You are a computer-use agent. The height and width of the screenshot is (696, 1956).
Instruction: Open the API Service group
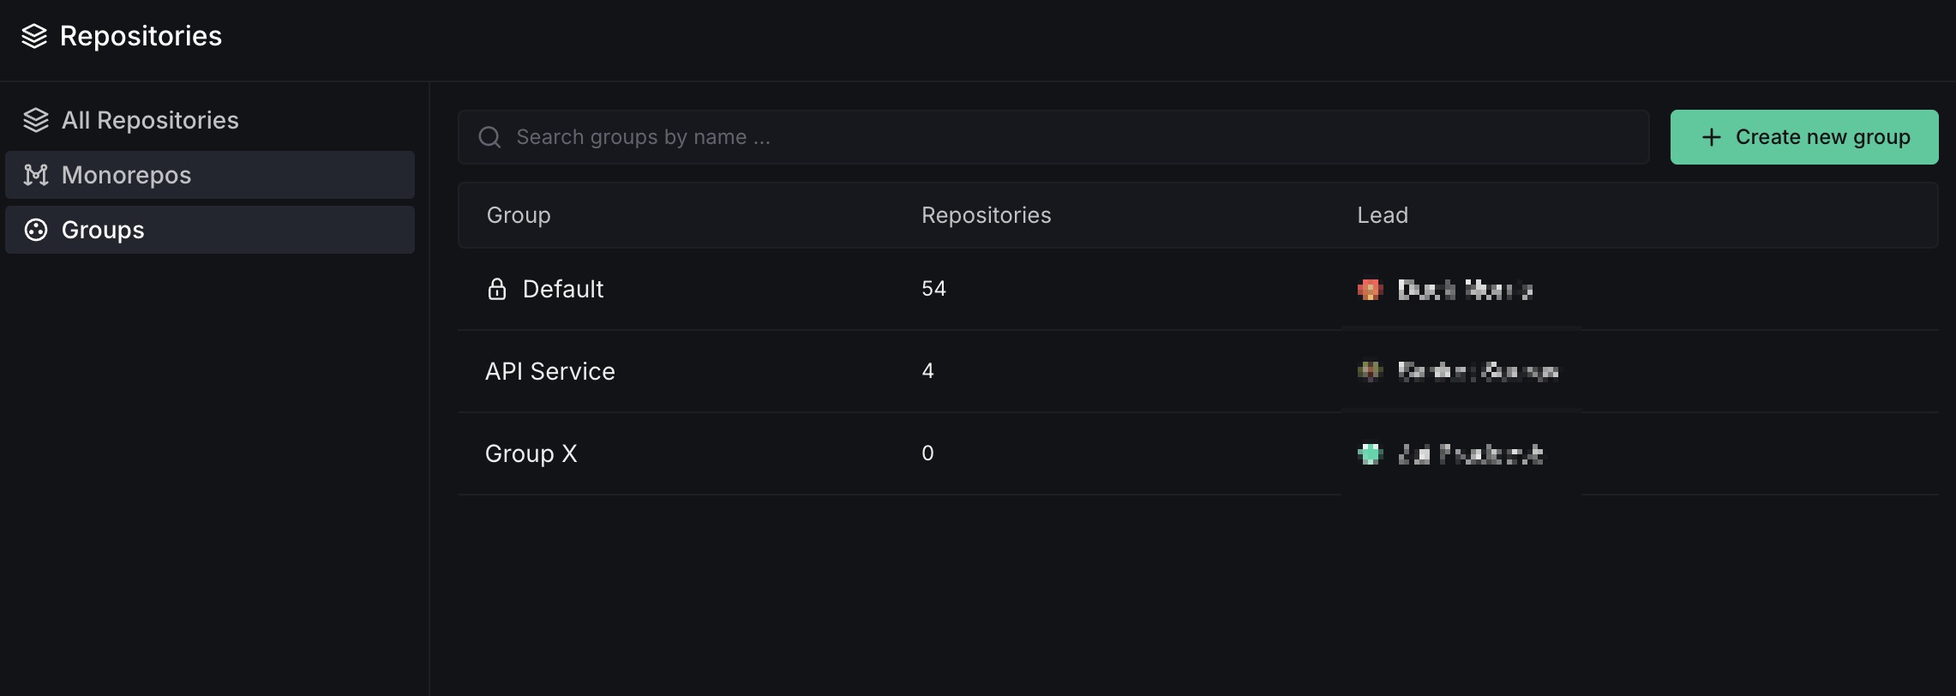pos(549,371)
